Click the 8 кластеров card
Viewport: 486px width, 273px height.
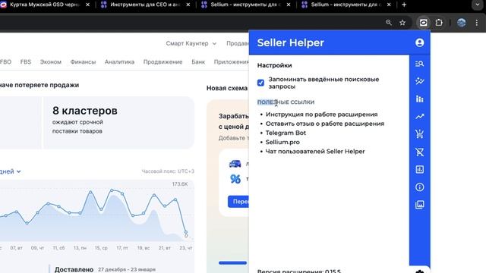pos(118,123)
